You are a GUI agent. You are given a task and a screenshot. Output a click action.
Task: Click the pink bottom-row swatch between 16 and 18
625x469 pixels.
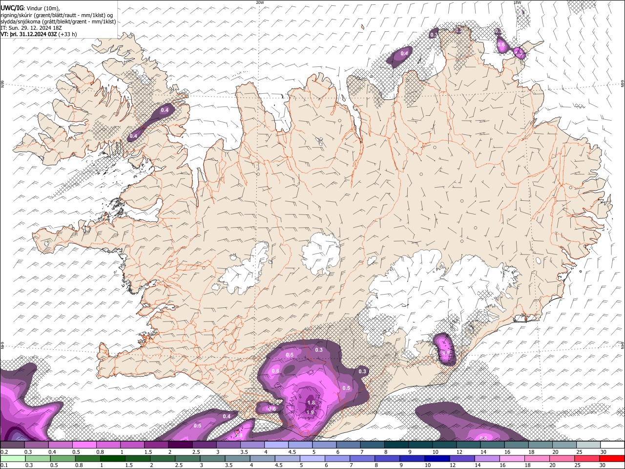coord(512,459)
